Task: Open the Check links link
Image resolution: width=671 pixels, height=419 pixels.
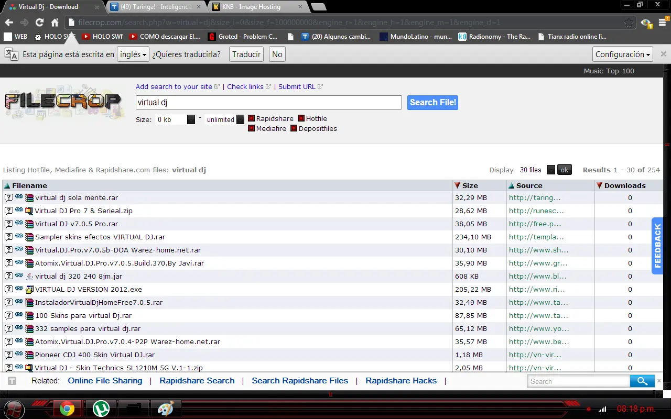Action: point(245,86)
